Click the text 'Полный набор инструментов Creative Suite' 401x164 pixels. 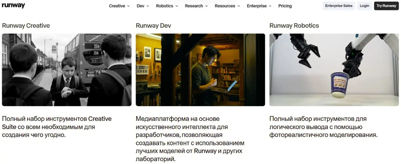pos(57,123)
